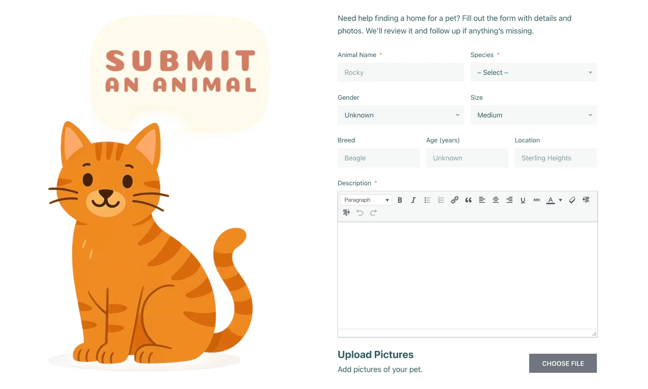Open the text color picker arrow

click(560, 200)
